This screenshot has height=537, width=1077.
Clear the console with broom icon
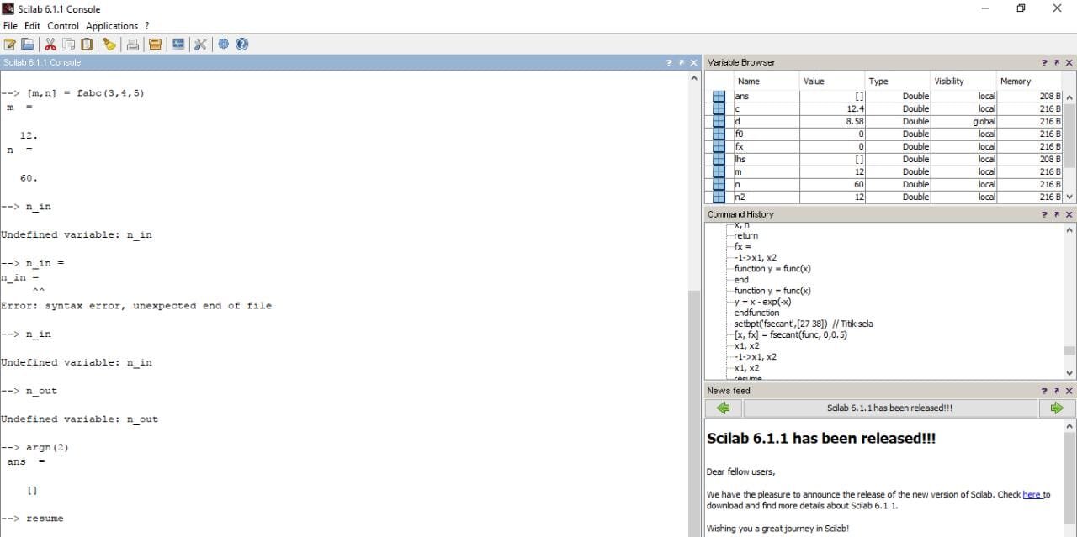tap(109, 45)
